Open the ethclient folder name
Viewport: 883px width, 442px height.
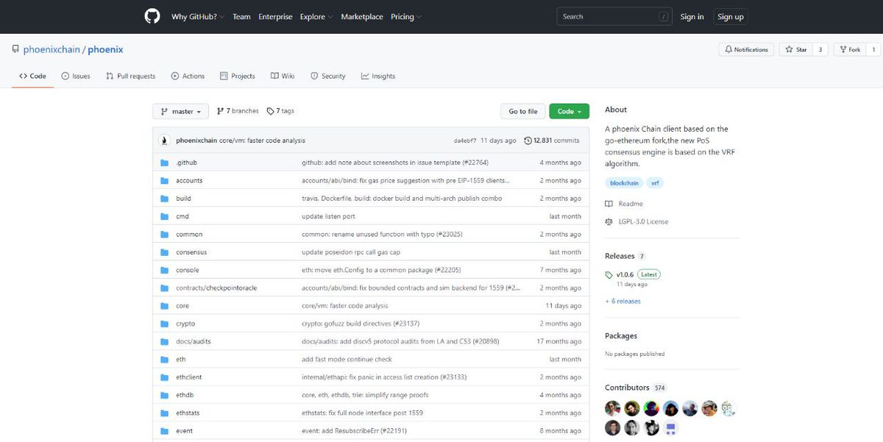[189, 377]
